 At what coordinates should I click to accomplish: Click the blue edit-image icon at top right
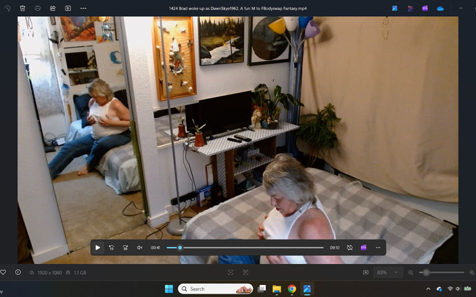395,9
